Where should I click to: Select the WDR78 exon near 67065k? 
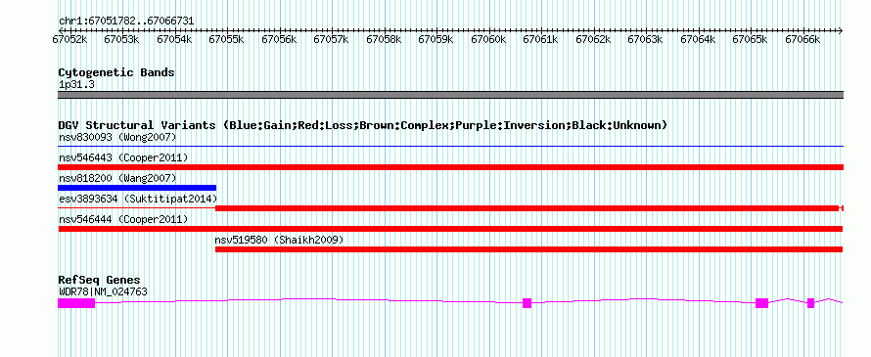(762, 303)
